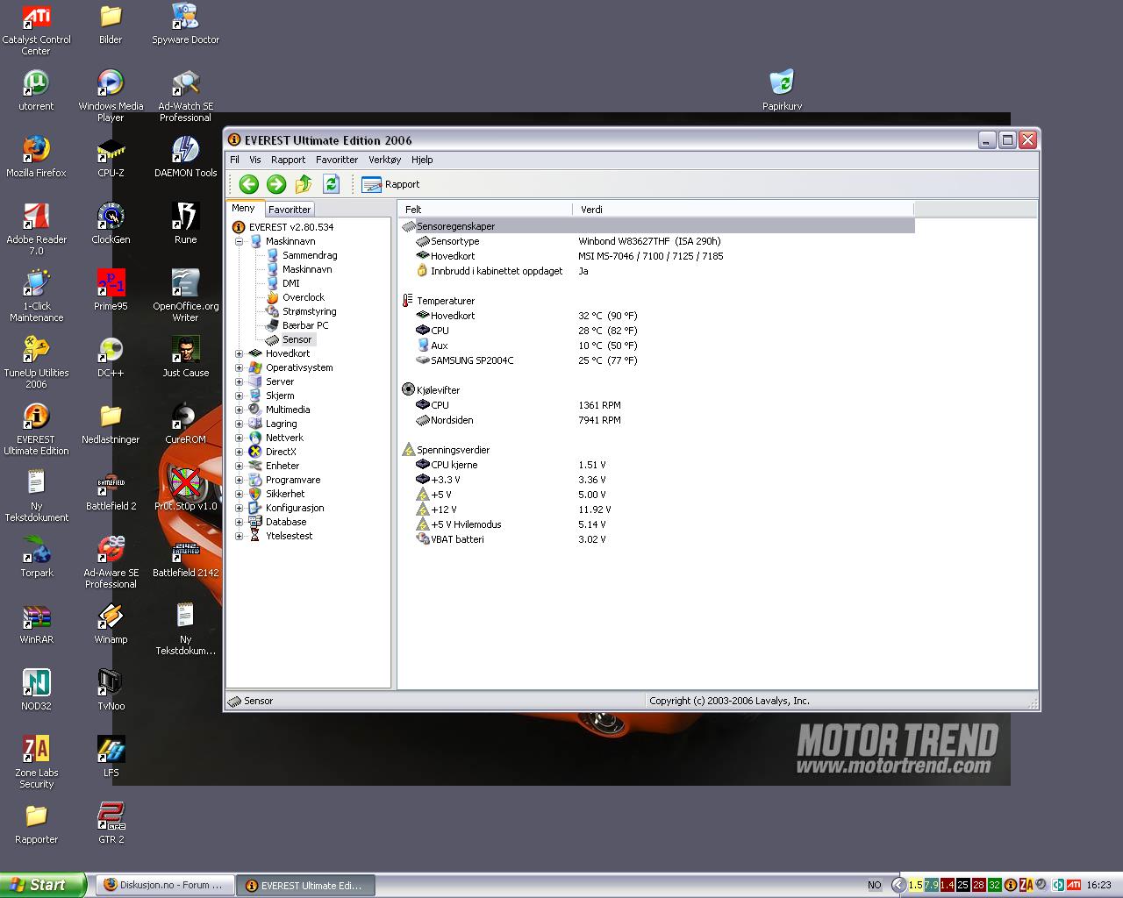Viewport: 1123px width, 898px height.
Task: Open the Spyware Doctor desktop icon
Action: click(185, 24)
